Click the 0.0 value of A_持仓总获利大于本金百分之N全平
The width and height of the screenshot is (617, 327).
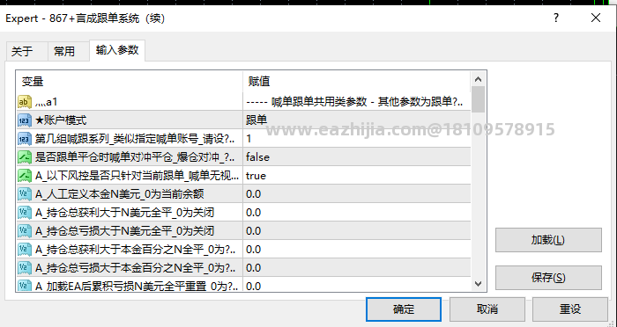click(x=254, y=250)
